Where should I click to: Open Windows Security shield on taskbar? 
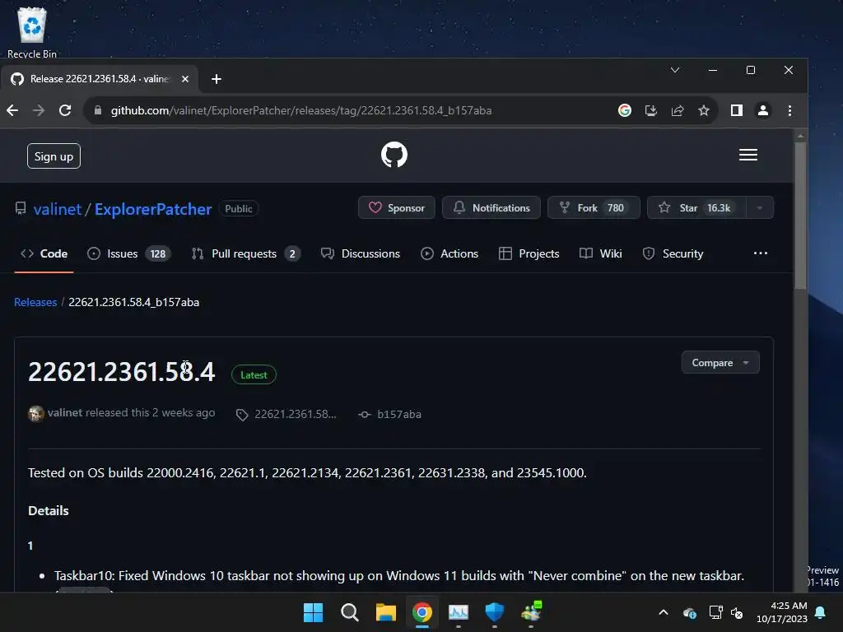point(494,612)
